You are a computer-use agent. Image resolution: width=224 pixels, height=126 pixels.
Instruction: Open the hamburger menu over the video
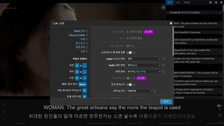tap(163, 8)
